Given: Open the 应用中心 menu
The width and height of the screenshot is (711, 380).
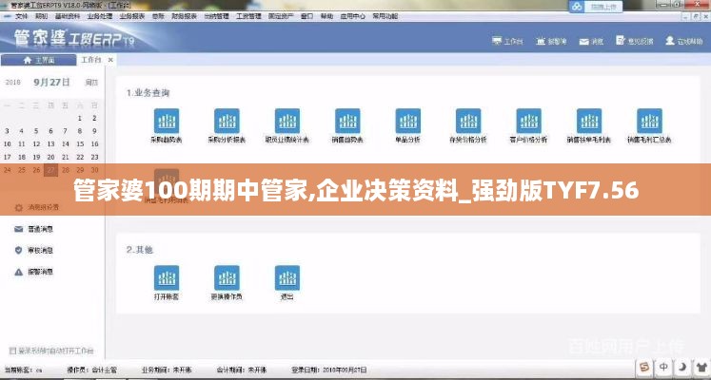Looking at the screenshot, I should pyautogui.click(x=353, y=16).
